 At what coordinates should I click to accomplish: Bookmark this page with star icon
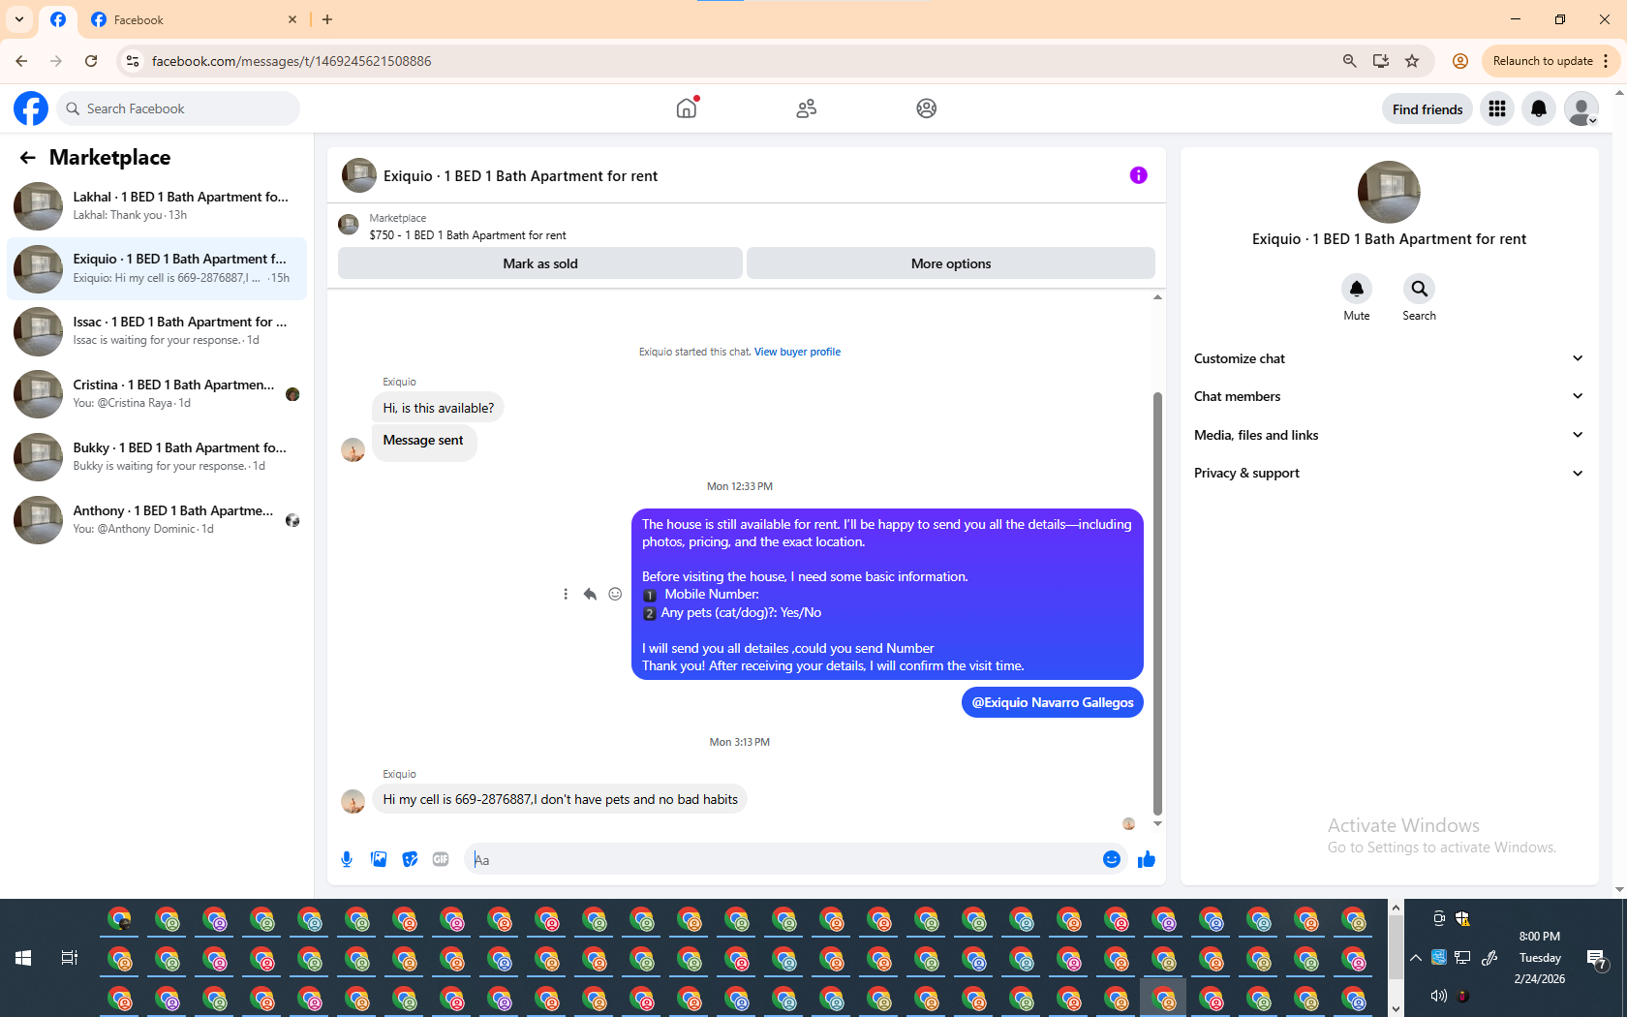click(1412, 61)
